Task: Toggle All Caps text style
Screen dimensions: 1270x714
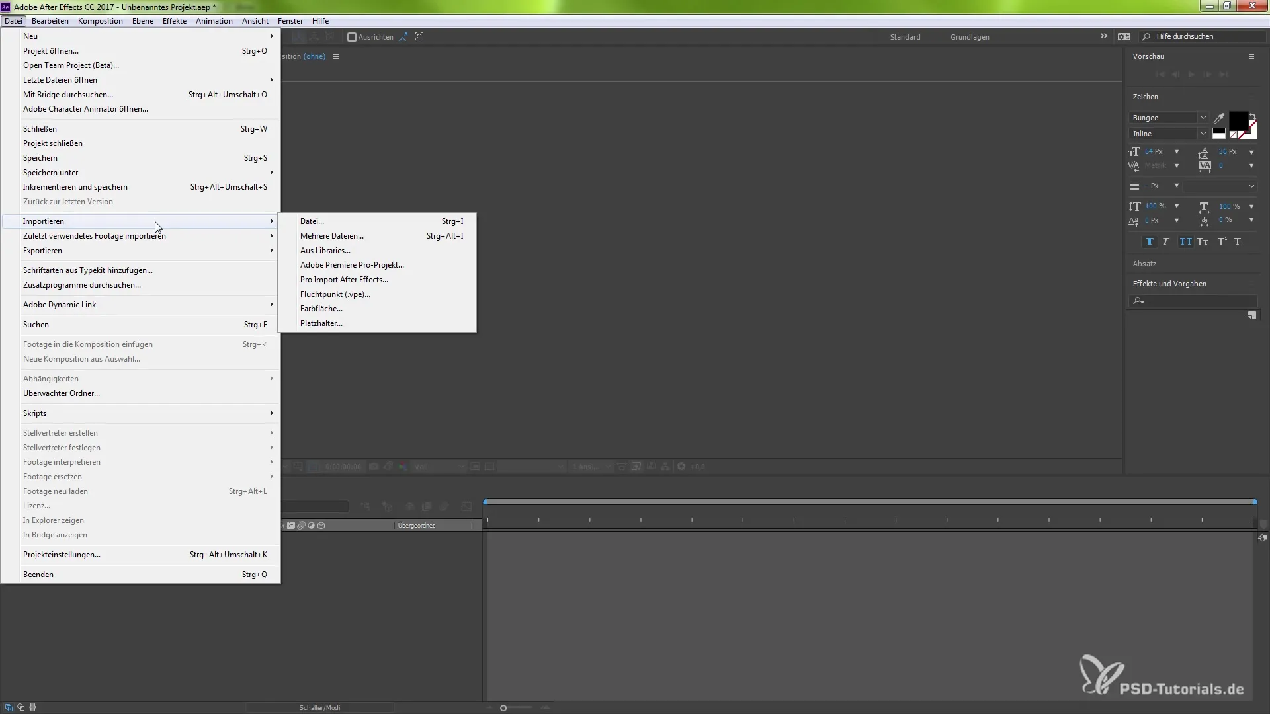Action: (x=1185, y=242)
